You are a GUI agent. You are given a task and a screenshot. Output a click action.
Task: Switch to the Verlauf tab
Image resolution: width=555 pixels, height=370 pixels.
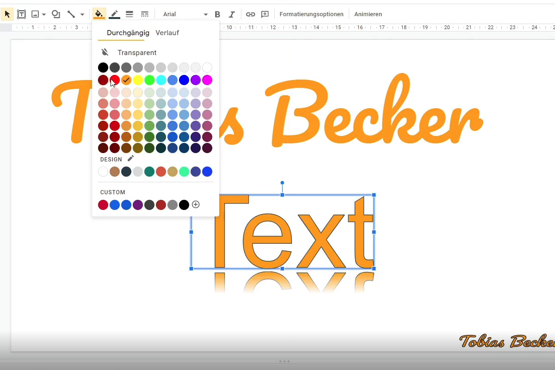click(167, 33)
